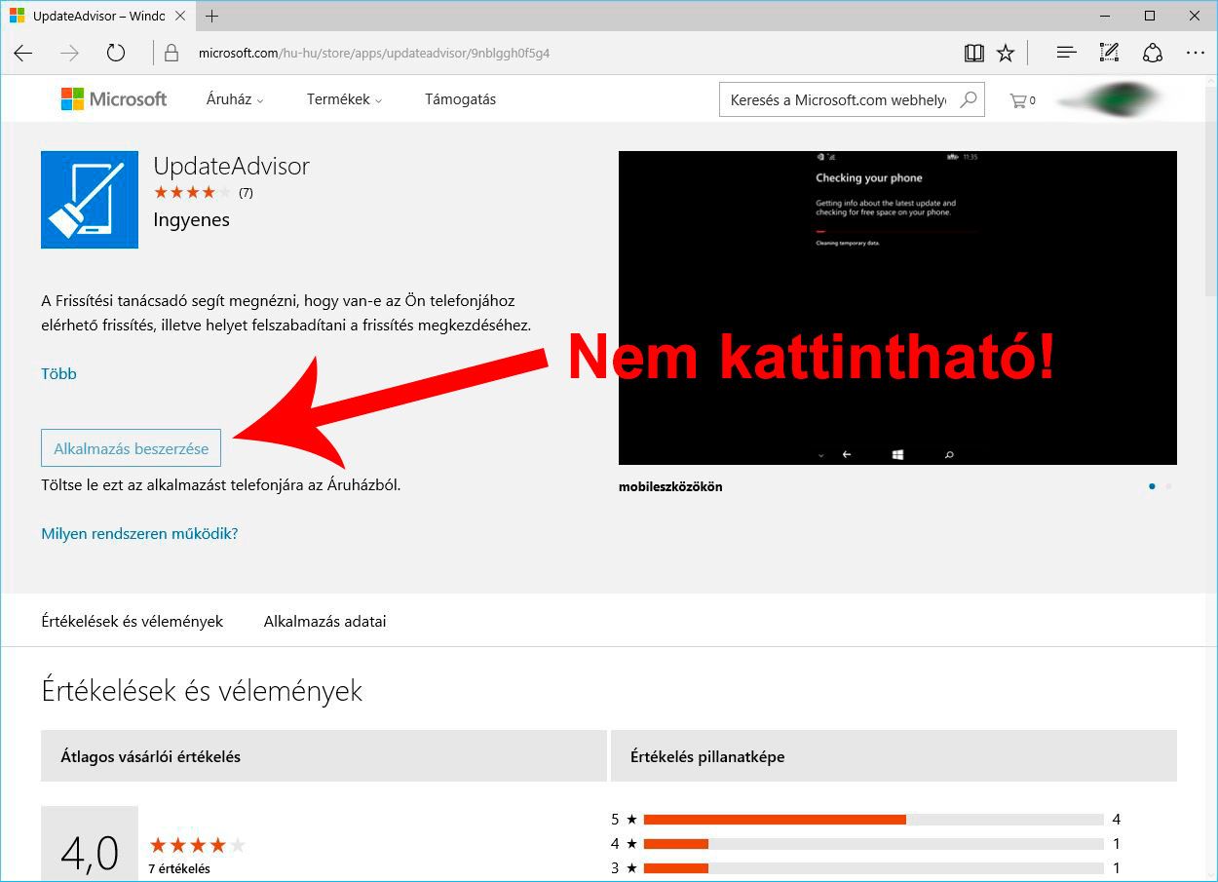Click the UpdateAdvisor app title heading

[231, 167]
